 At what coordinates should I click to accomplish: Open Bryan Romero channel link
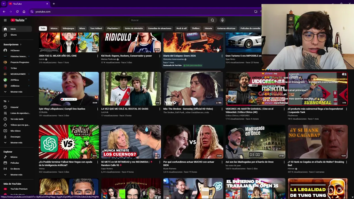click(170, 169)
